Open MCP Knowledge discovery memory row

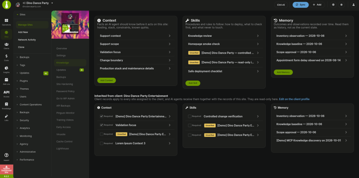click(x=312, y=141)
